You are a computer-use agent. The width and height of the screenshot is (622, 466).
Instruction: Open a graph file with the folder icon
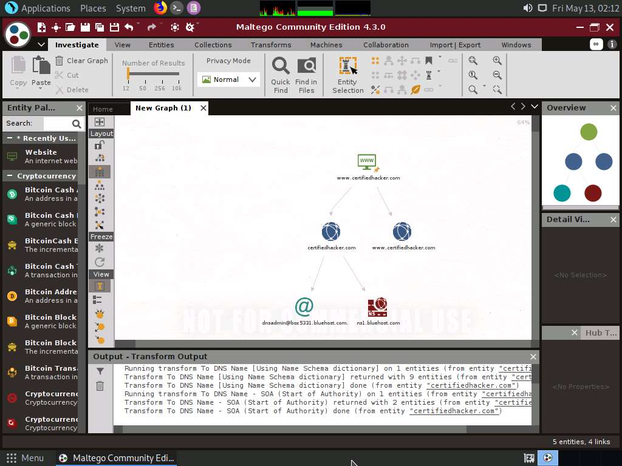pyautogui.click(x=70, y=27)
